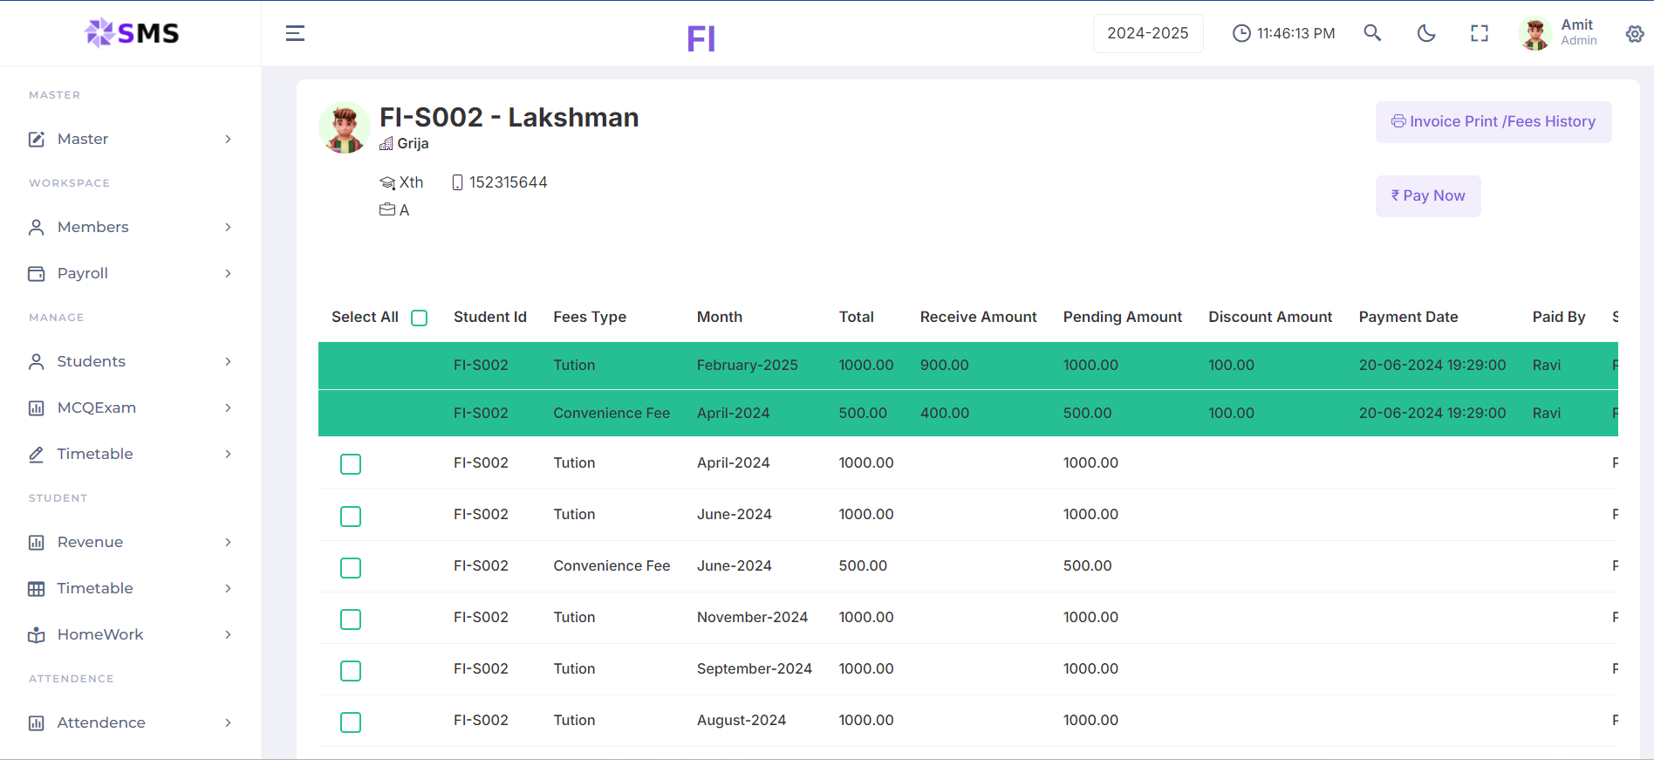Screen dimensions: 1654x760
Task: Expand the Payroll menu chevron
Action: click(228, 273)
